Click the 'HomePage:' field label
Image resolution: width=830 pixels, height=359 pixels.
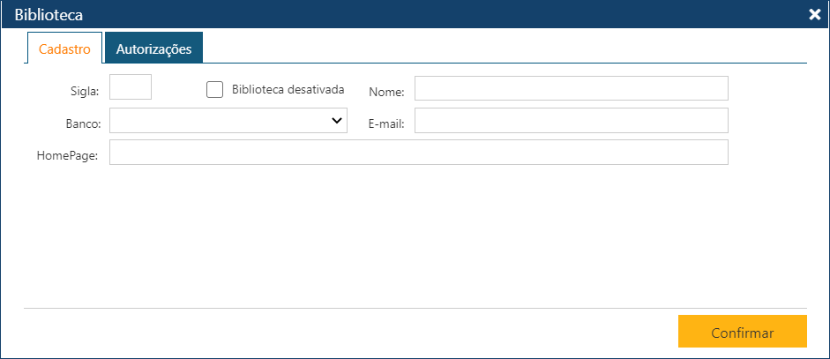pyautogui.click(x=67, y=155)
